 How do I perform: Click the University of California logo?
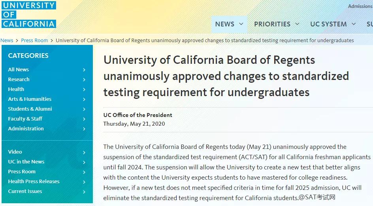(29, 15)
